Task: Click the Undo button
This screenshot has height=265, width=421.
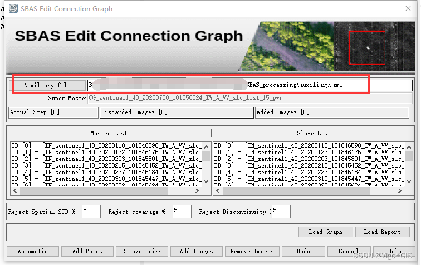Action: 303,251
